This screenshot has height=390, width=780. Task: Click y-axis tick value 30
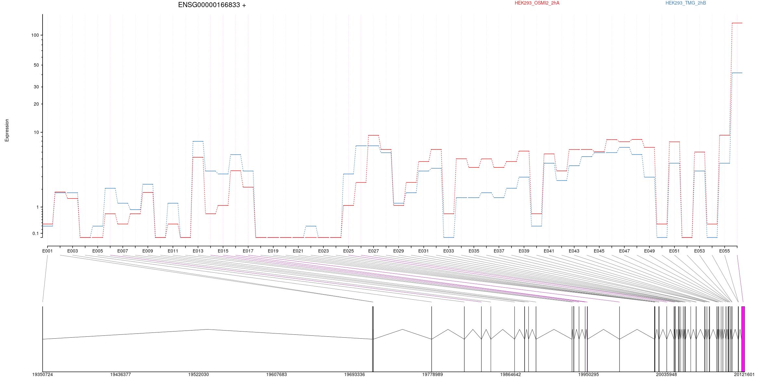(x=36, y=87)
